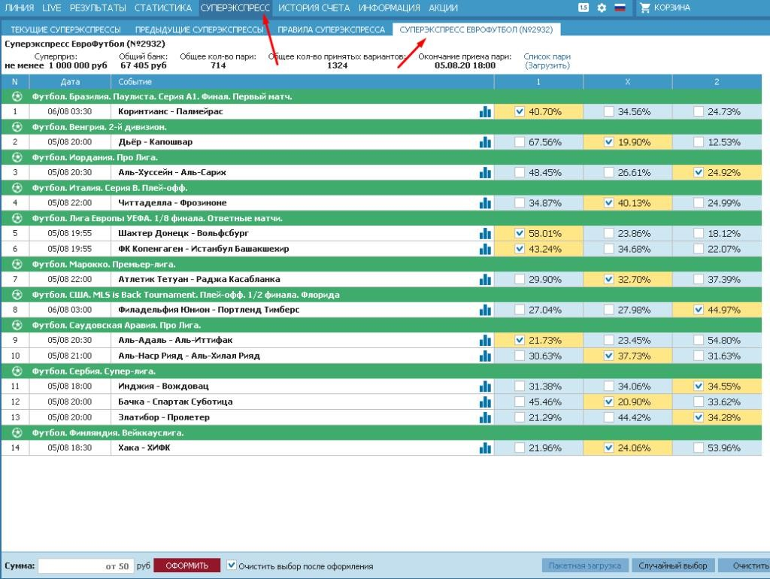
Task: Open statistics icon for Филадельфия Юнион match
Action: [485, 310]
